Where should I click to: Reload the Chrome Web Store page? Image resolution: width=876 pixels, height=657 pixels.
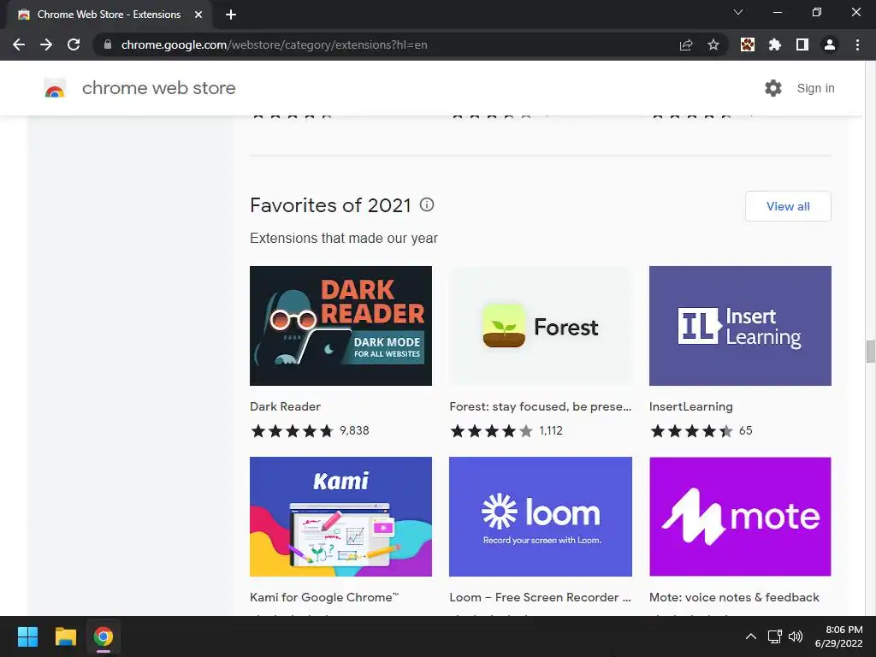tap(74, 44)
